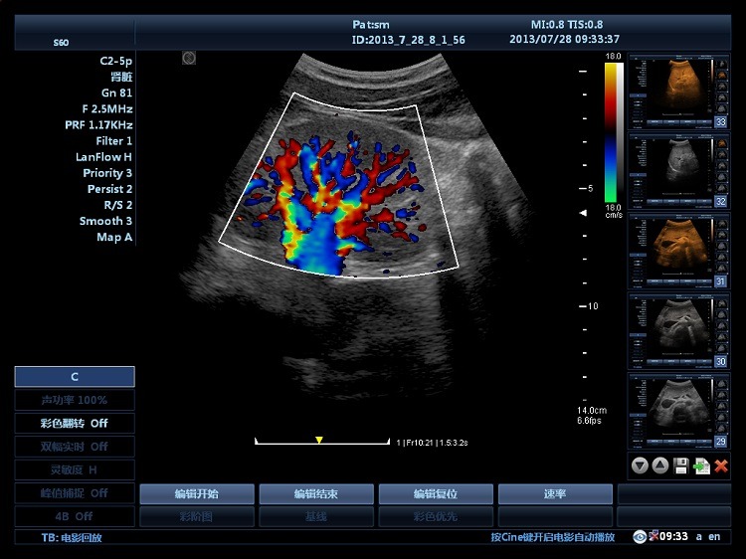This screenshot has height=559, width=746.
Task: Select the 4B Off menu item
Action: pyautogui.click(x=75, y=516)
